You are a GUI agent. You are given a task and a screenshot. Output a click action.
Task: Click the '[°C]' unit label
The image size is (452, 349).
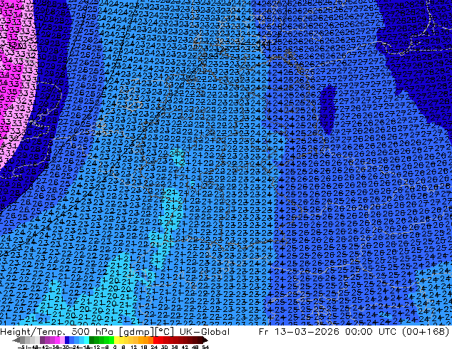[x=165, y=332]
